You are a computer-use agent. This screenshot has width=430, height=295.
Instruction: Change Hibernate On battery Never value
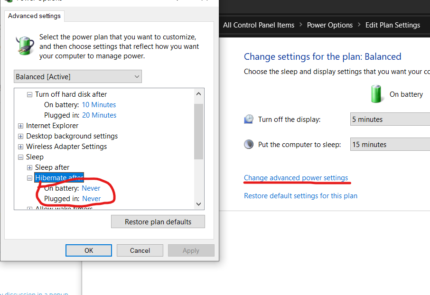(91, 188)
